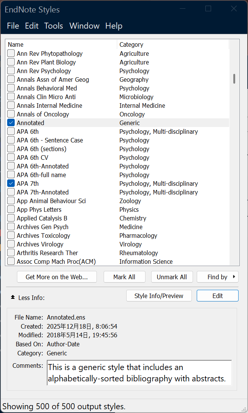
Task: Click the Annotated.ens file name
Action: (x=66, y=317)
